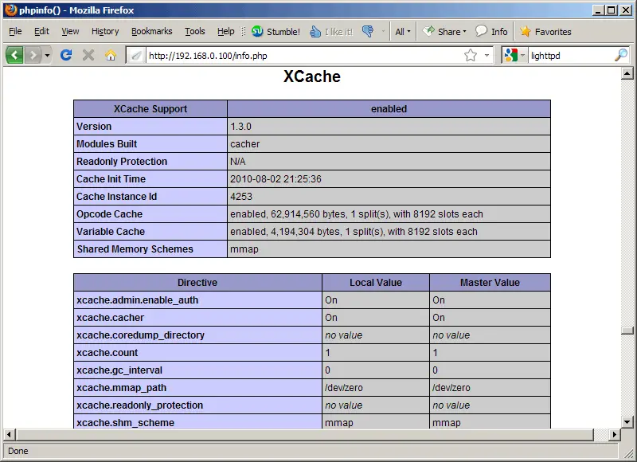The width and height of the screenshot is (637, 462).
Task: Open the Edit menu
Action: coord(41,31)
